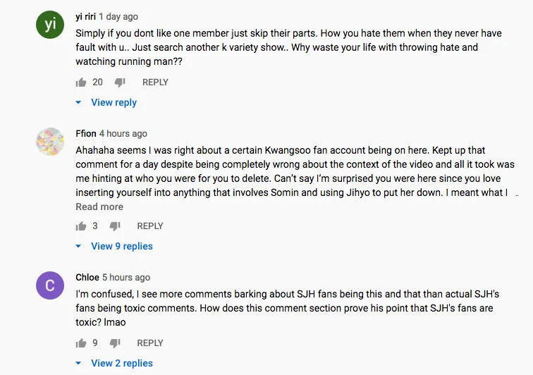Screen dimensions: 533x375
Task: Click "Read more" on Ffion's comment
Action: pos(99,207)
